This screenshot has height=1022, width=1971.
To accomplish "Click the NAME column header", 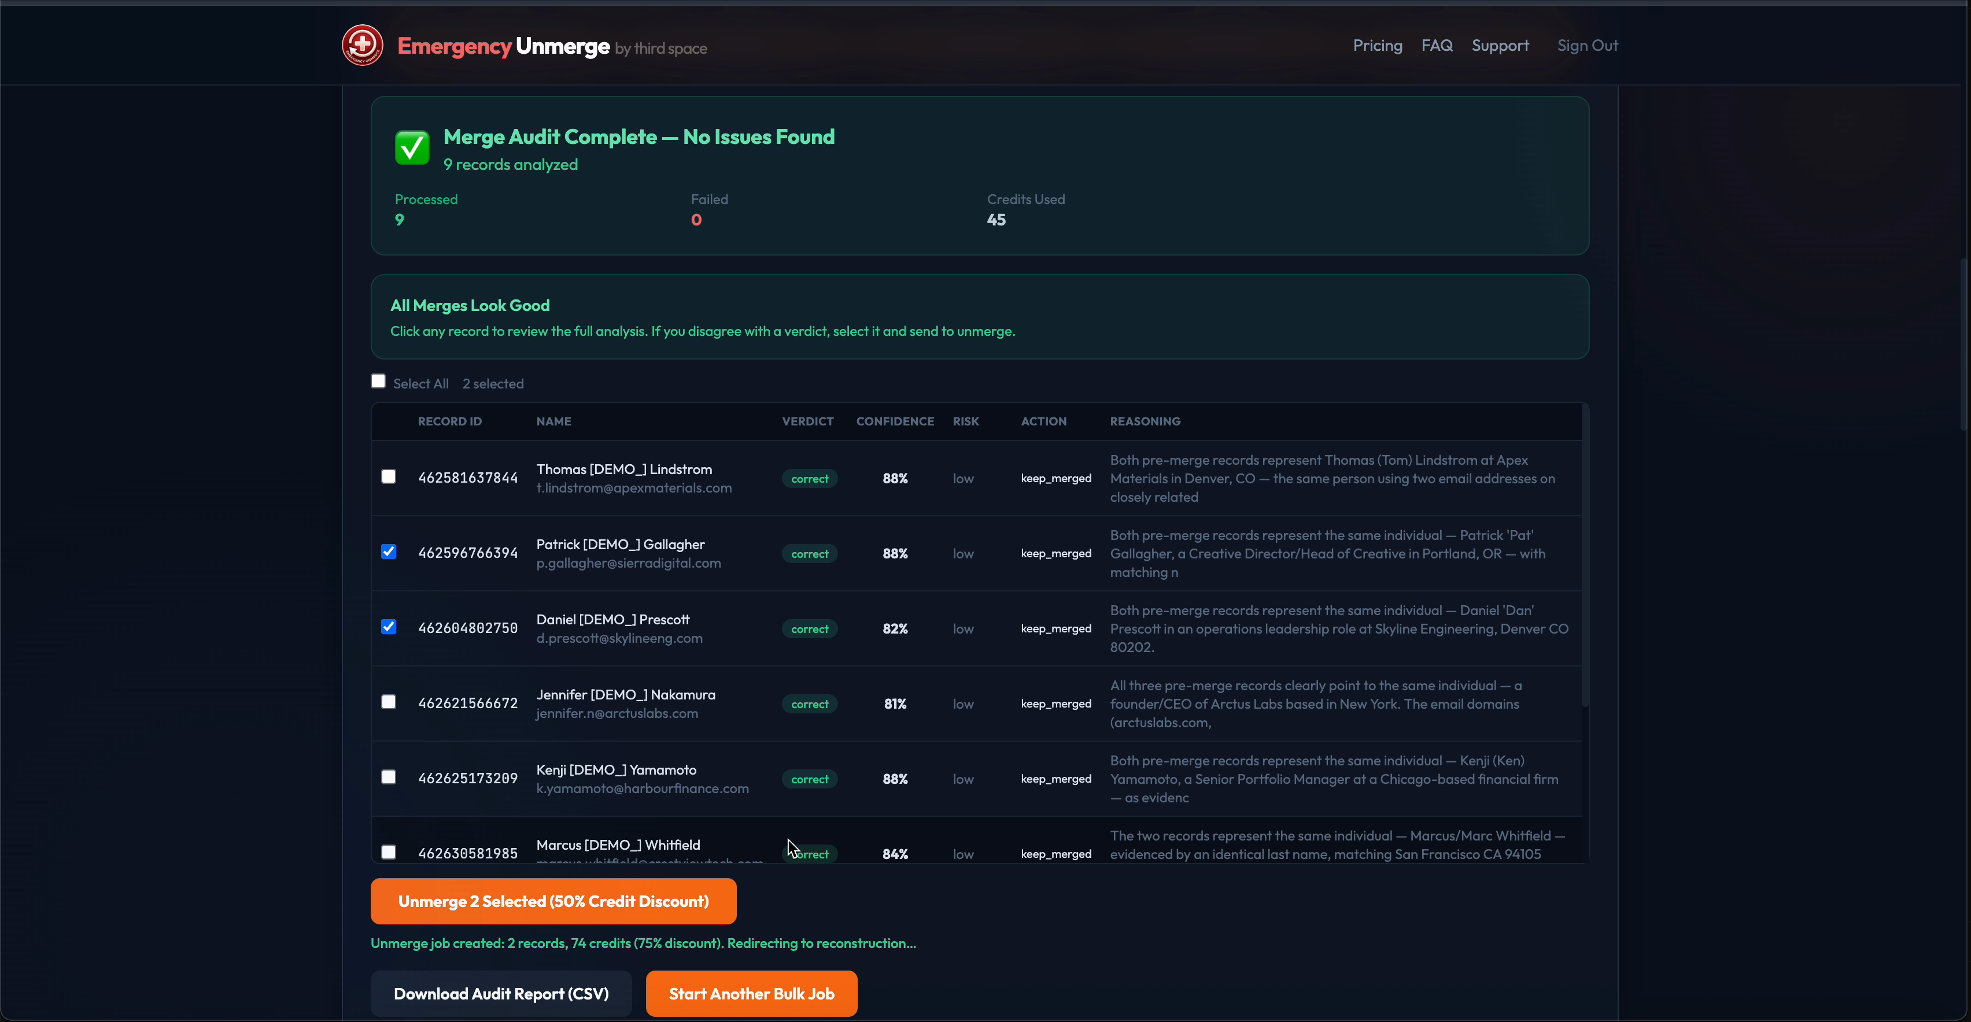I will (x=554, y=421).
